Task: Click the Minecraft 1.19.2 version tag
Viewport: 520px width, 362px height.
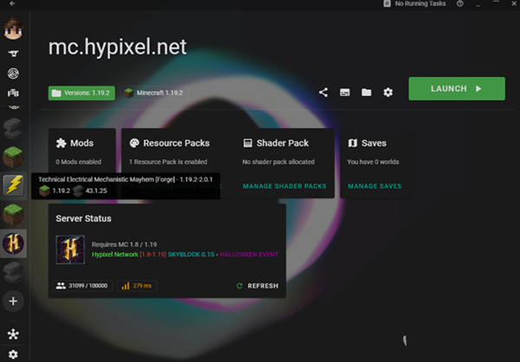Action: pyautogui.click(x=153, y=92)
